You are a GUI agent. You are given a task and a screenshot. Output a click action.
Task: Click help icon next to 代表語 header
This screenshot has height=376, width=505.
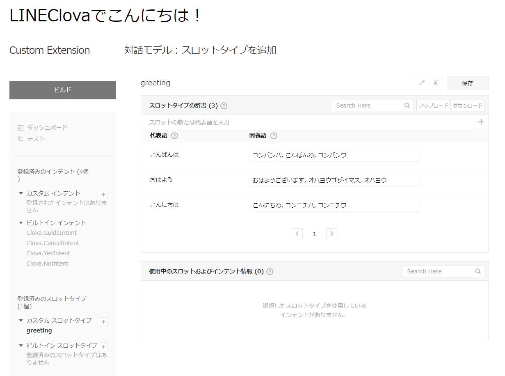[174, 136]
